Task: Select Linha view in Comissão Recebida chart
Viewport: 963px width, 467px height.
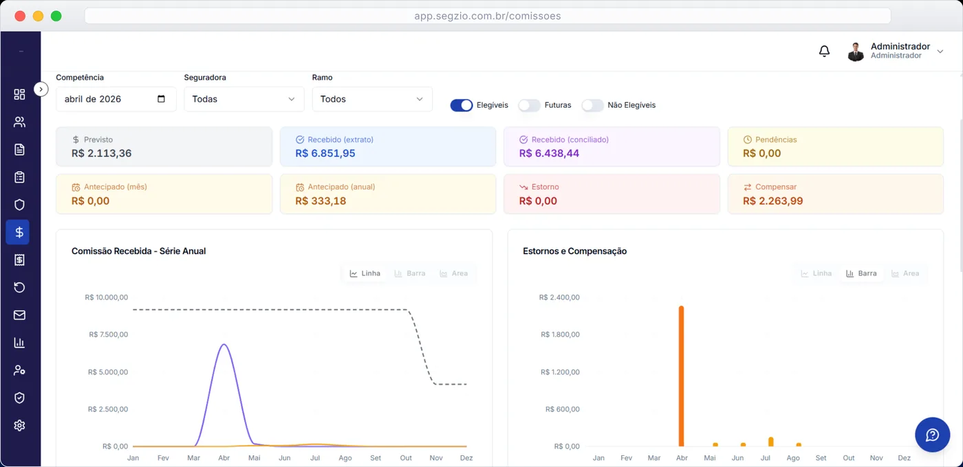Action: pyautogui.click(x=365, y=273)
